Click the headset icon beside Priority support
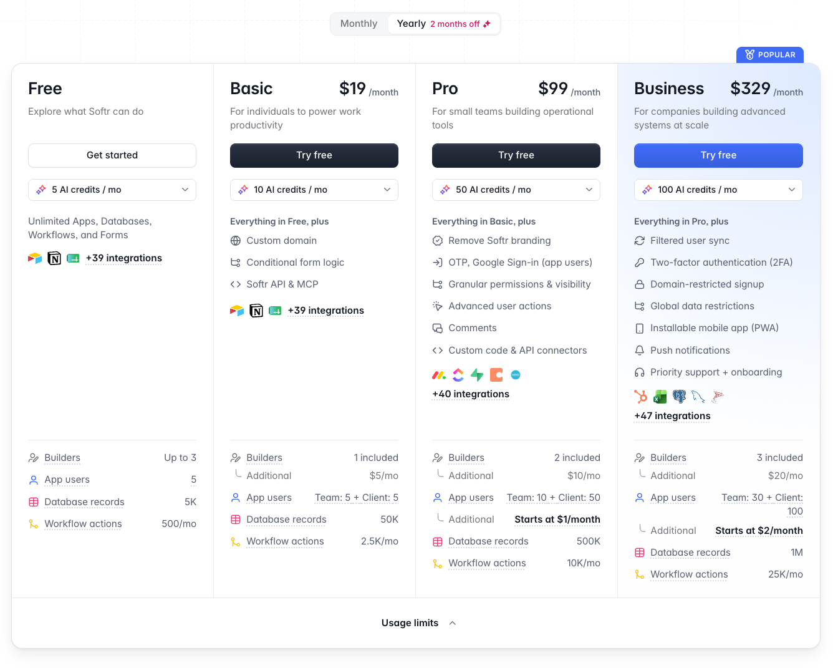The height and width of the screenshot is (668, 833). [640, 372]
